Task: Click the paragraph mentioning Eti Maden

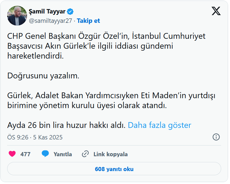Action: tap(111, 101)
